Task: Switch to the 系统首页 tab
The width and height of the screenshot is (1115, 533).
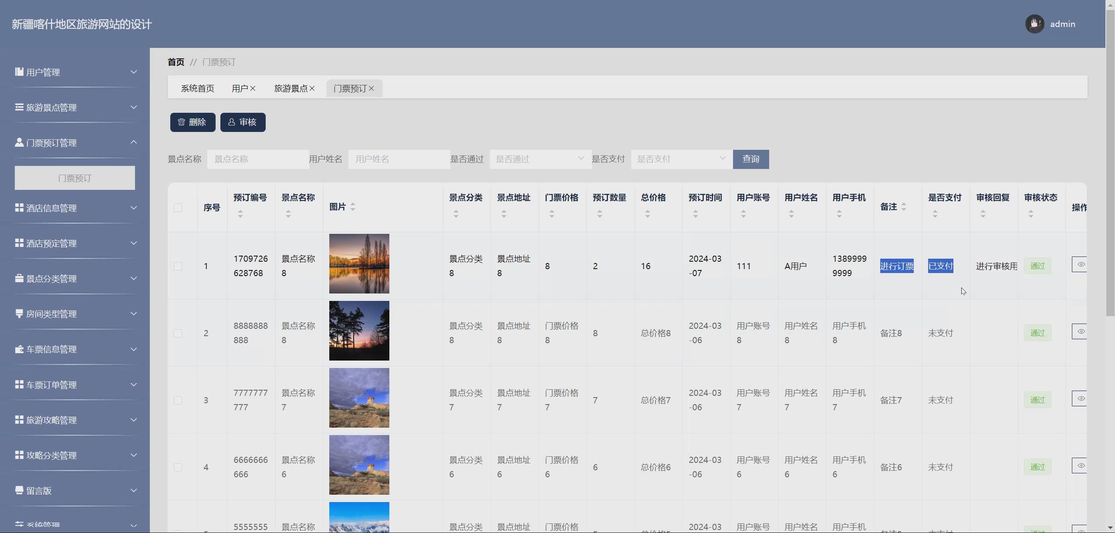Action: [x=197, y=88]
